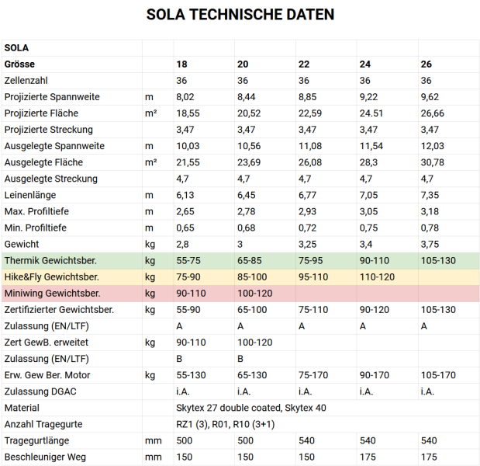Select the value '8,02' in Projizierte Spannweite
This screenshot has height=466, width=480.
pos(185,97)
